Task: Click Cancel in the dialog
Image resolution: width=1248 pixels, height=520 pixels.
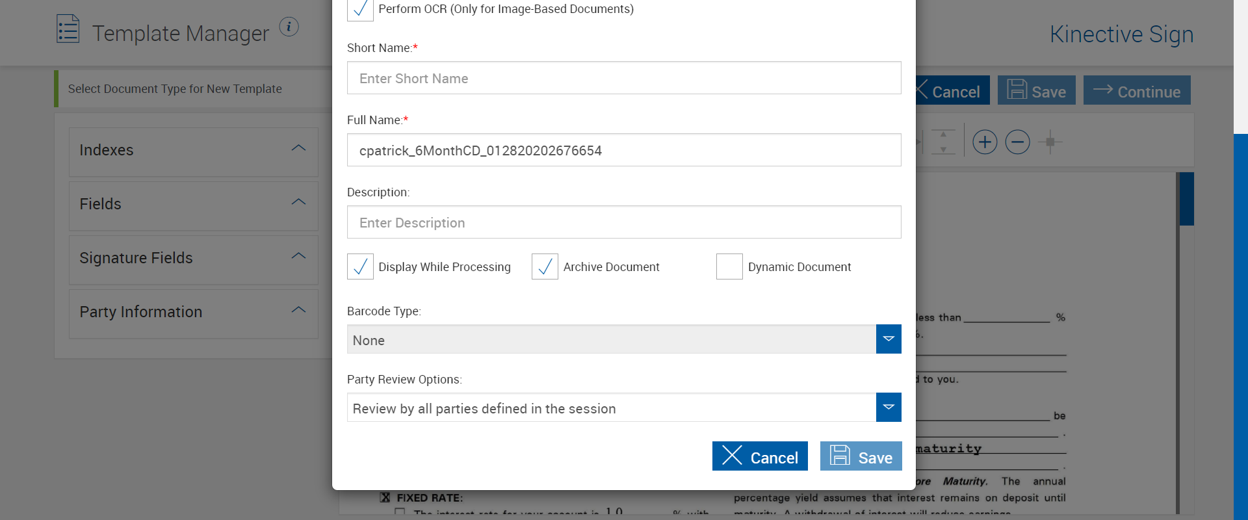Action: 760,456
